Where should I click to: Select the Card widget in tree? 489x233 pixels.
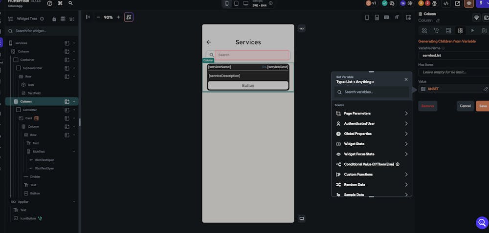29,118
